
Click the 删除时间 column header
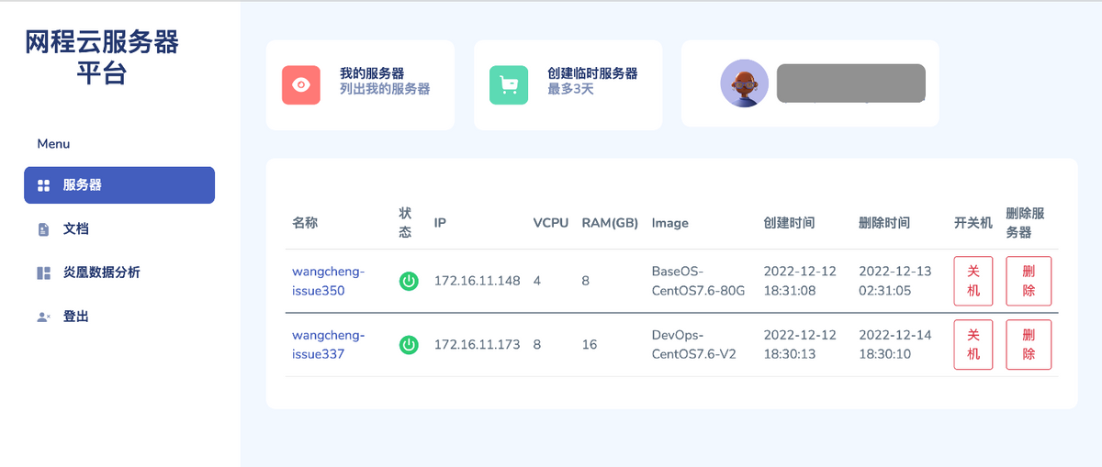point(884,223)
